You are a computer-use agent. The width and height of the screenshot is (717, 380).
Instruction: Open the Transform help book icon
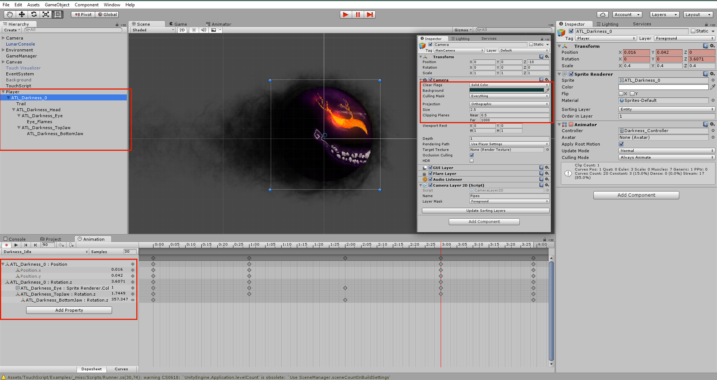[705, 46]
